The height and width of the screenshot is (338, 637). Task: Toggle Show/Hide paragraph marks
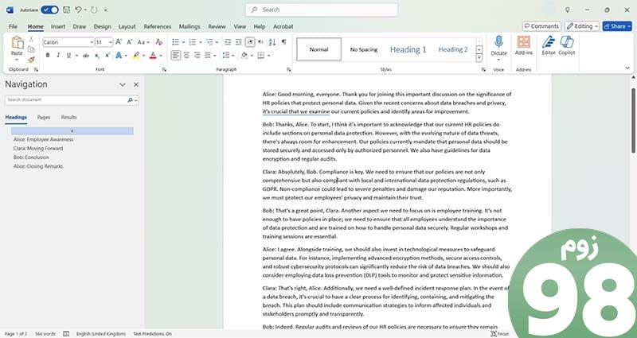283,42
